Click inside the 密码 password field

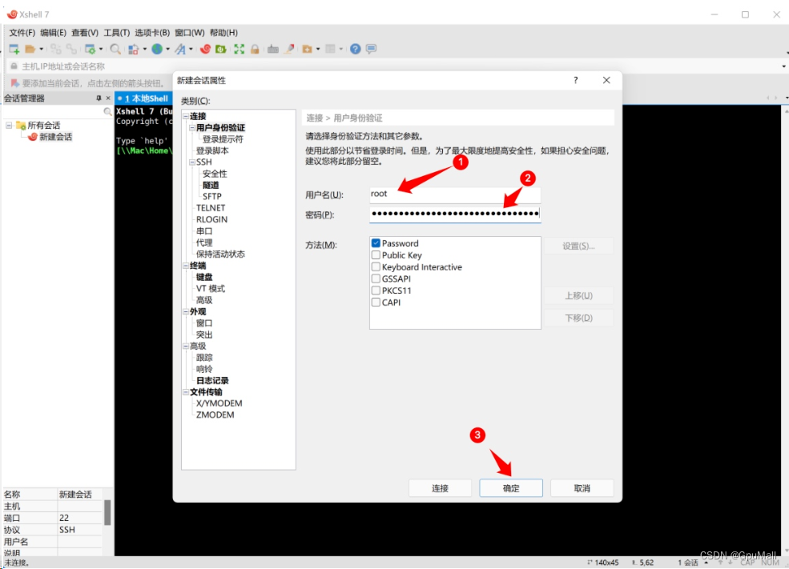453,214
